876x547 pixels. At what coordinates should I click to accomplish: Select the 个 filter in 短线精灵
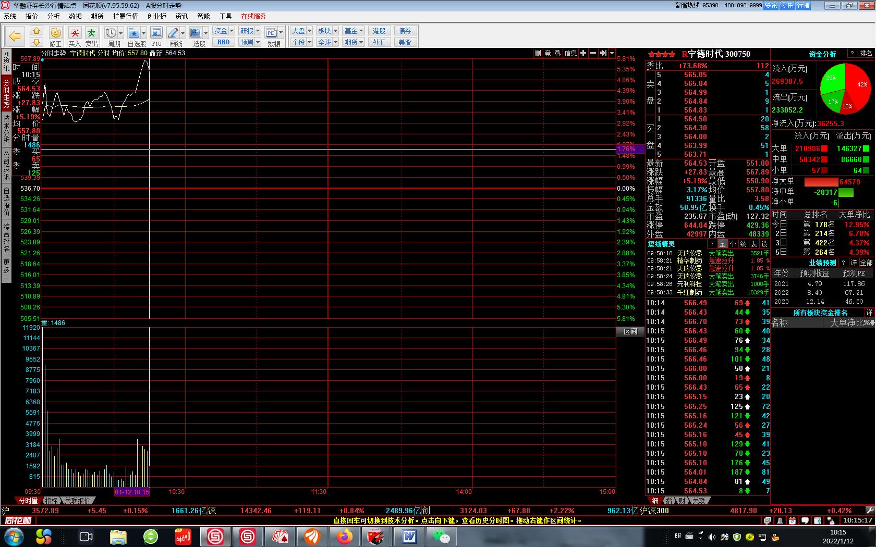coord(733,244)
